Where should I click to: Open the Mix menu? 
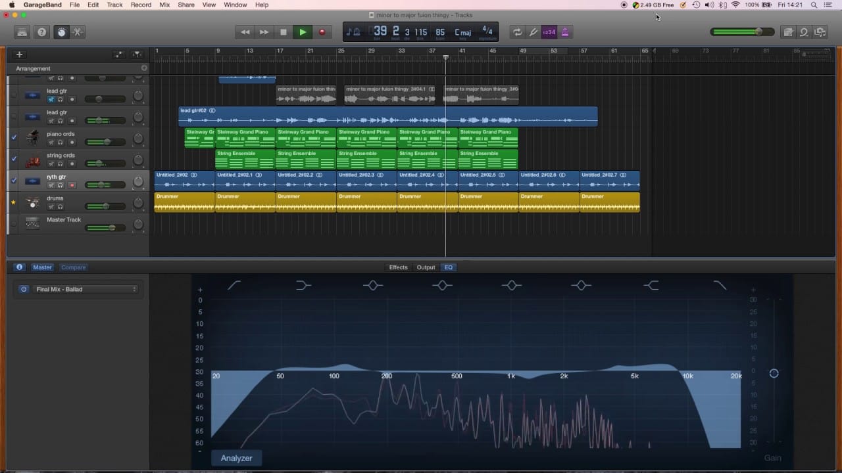[x=164, y=5]
